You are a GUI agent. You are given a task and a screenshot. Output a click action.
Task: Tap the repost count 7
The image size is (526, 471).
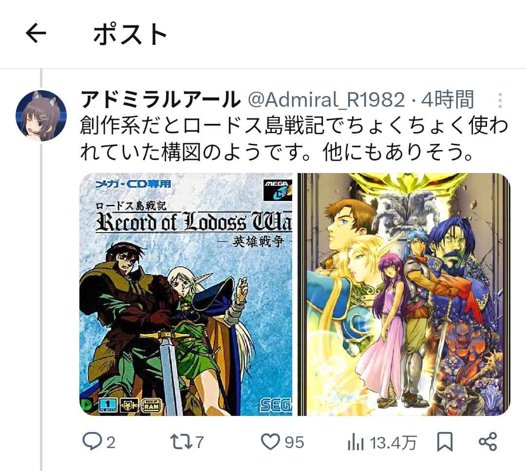200,442
